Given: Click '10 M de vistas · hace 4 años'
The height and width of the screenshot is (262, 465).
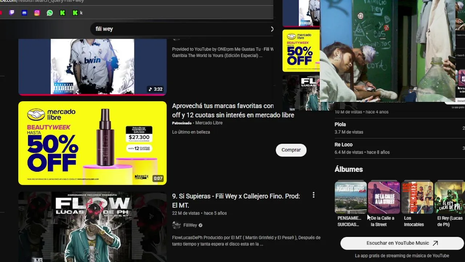Looking at the screenshot, I should [361, 112].
